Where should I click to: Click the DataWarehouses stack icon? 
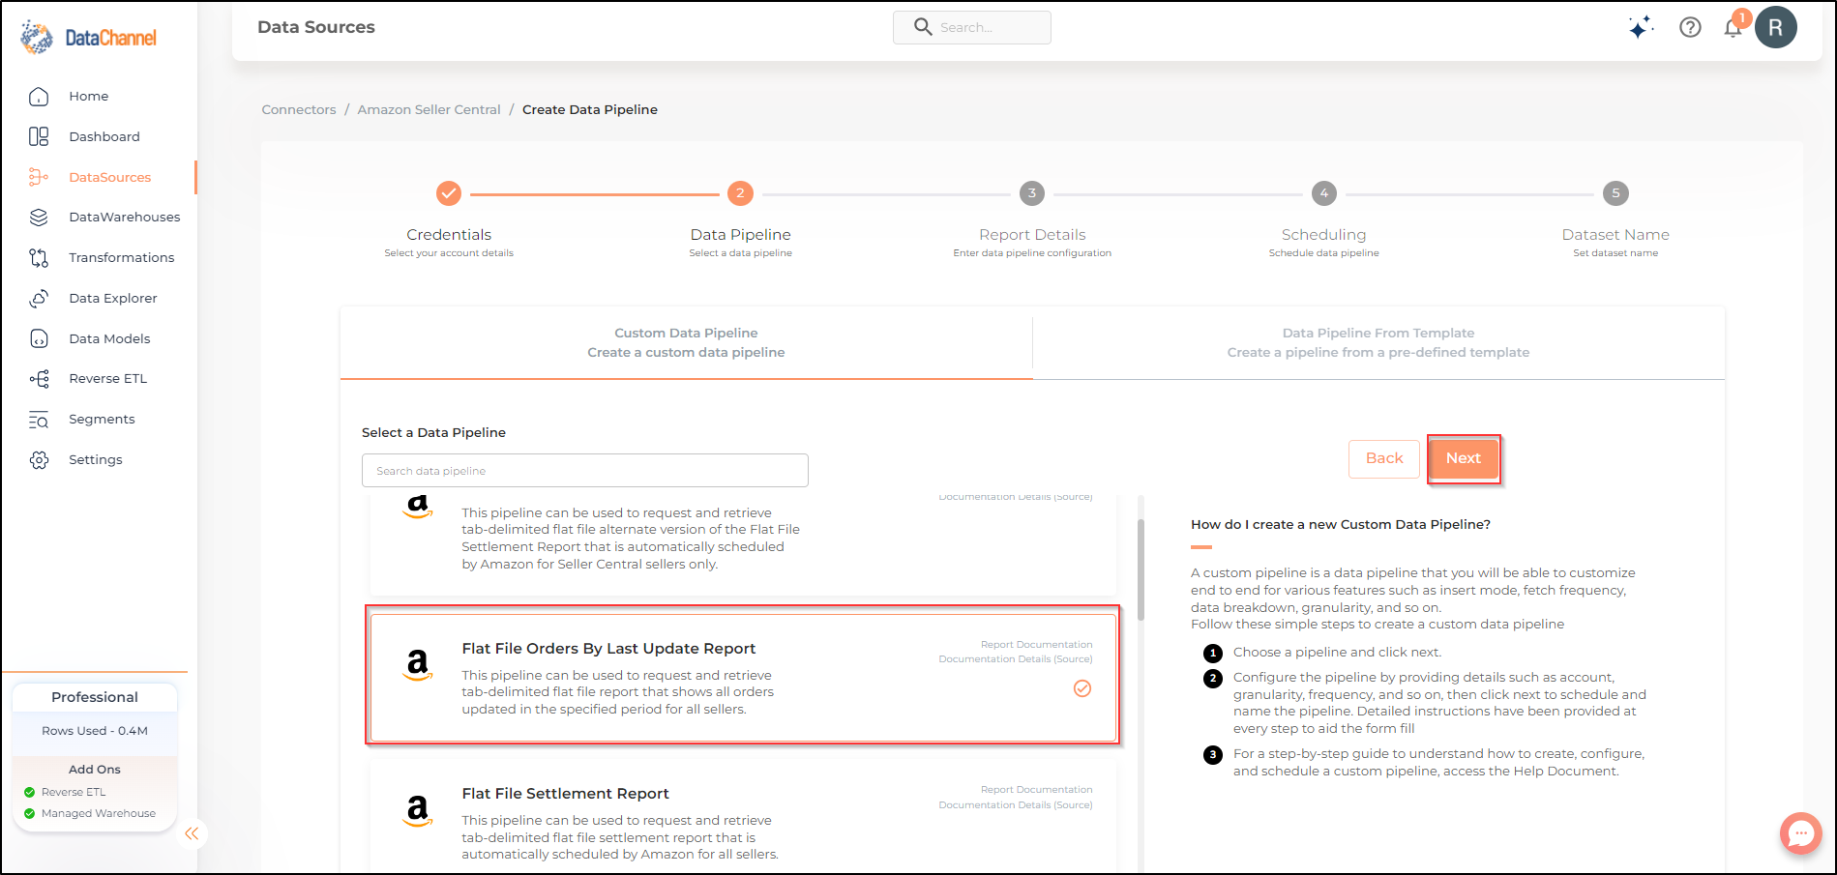(x=39, y=218)
